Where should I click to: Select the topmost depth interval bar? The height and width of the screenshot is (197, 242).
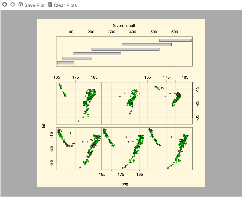pyautogui.click(x=175, y=40)
